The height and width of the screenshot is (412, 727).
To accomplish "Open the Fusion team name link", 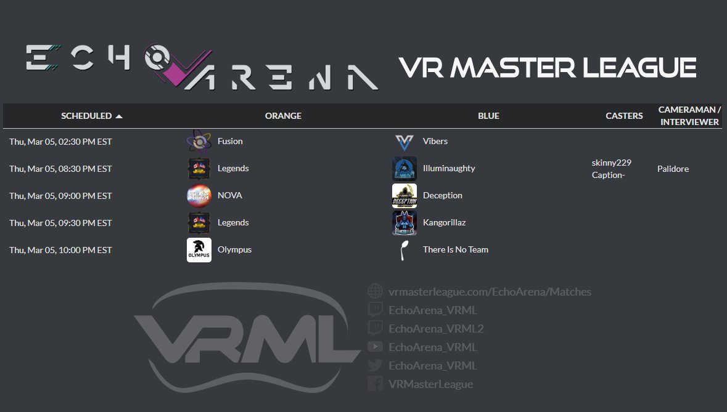I will [x=230, y=141].
